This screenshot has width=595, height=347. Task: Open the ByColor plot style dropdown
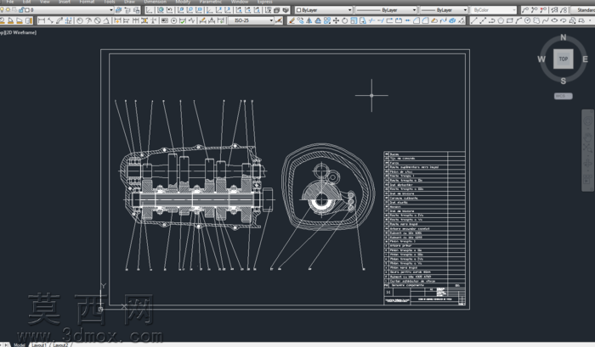(513, 10)
